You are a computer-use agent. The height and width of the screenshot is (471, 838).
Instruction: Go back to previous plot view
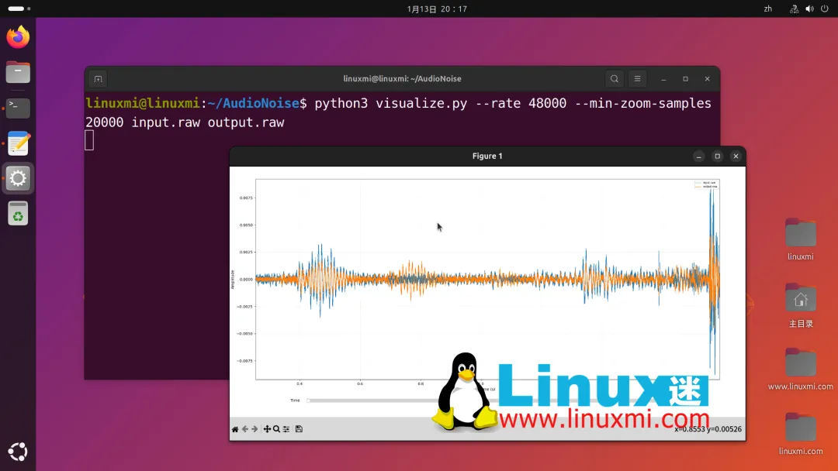pos(245,429)
